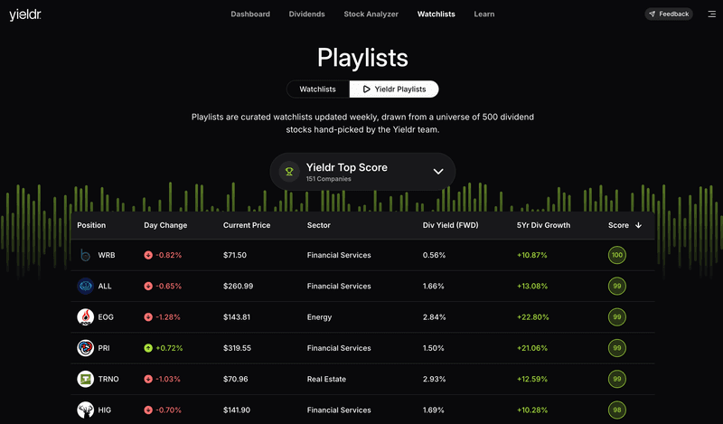Sort by the Current Price column header
Image resolution: width=723 pixels, height=424 pixels.
pyautogui.click(x=247, y=225)
